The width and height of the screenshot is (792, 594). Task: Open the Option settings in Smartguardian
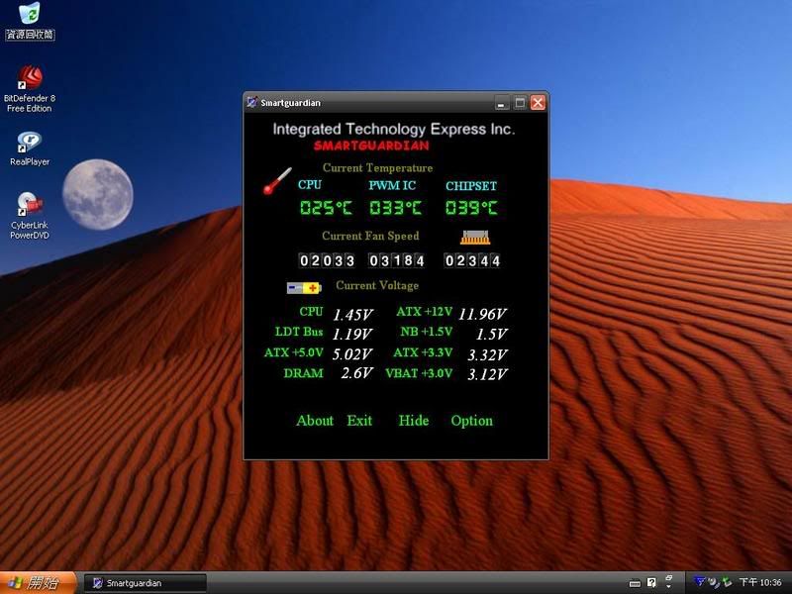coord(471,421)
